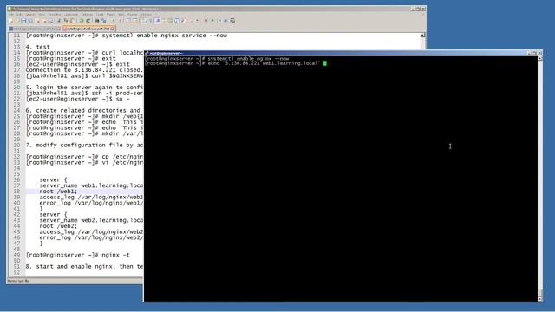Click the Stop Recording macro icon
Viewport: 555px width, 312px height.
coord(212,21)
